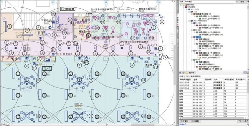Select the LKE symbol on the plan

tap(146, 61)
